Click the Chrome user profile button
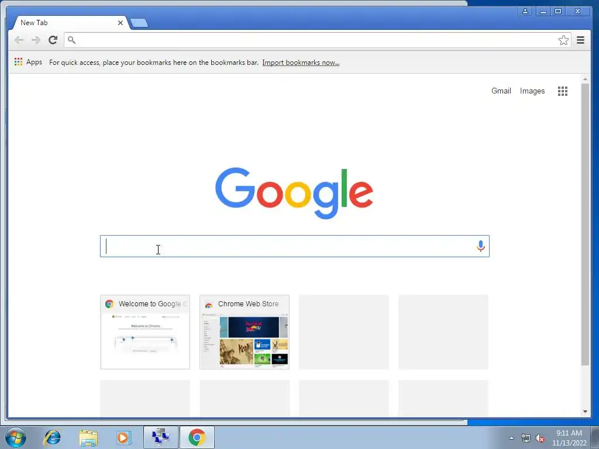This screenshot has height=449, width=599. tap(525, 11)
